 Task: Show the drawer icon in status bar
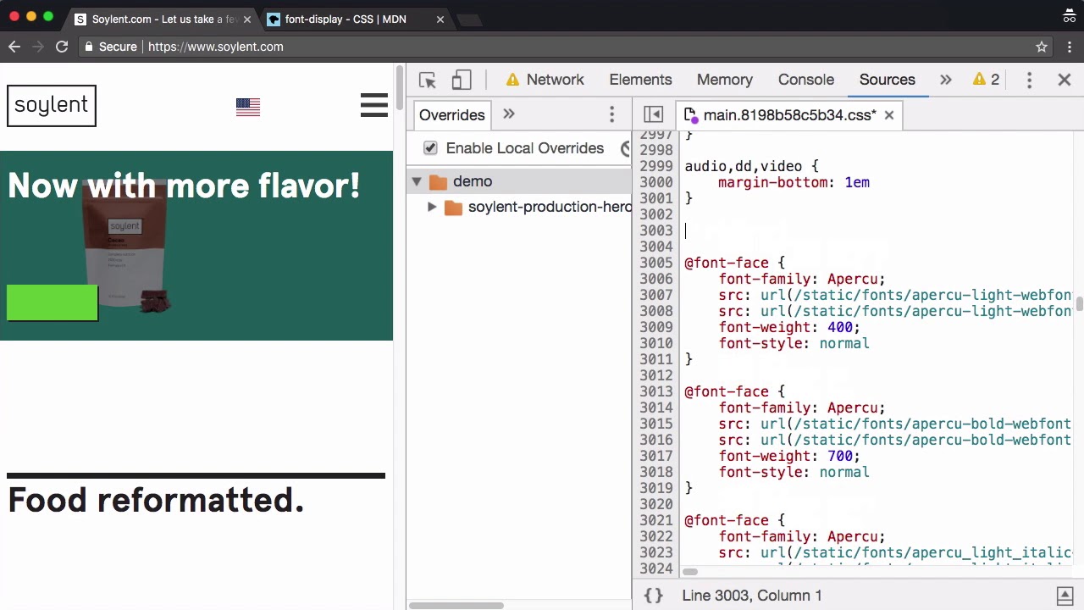1065,596
